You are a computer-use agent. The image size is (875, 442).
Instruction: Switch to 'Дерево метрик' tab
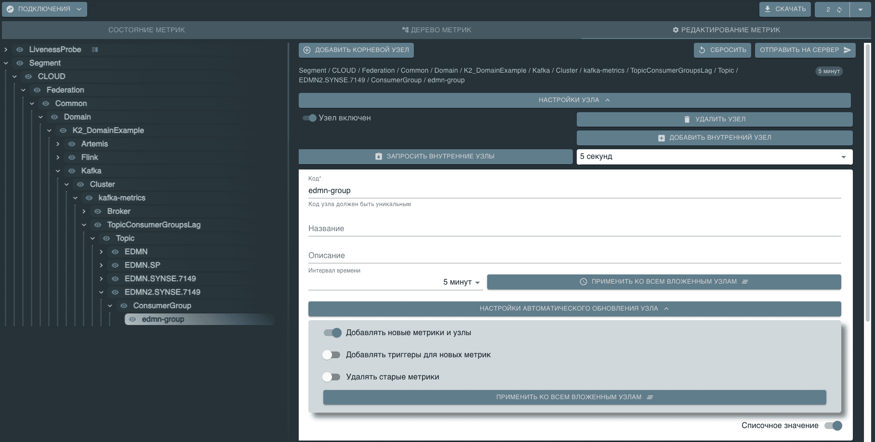(437, 30)
